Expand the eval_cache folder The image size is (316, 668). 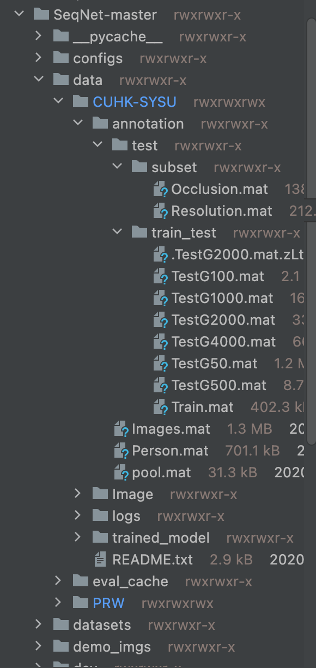pyautogui.click(x=58, y=581)
